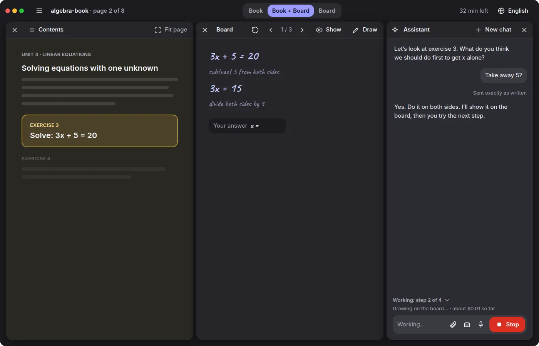Open the Contents list
Viewport: 539px width, 346px height.
pos(46,30)
